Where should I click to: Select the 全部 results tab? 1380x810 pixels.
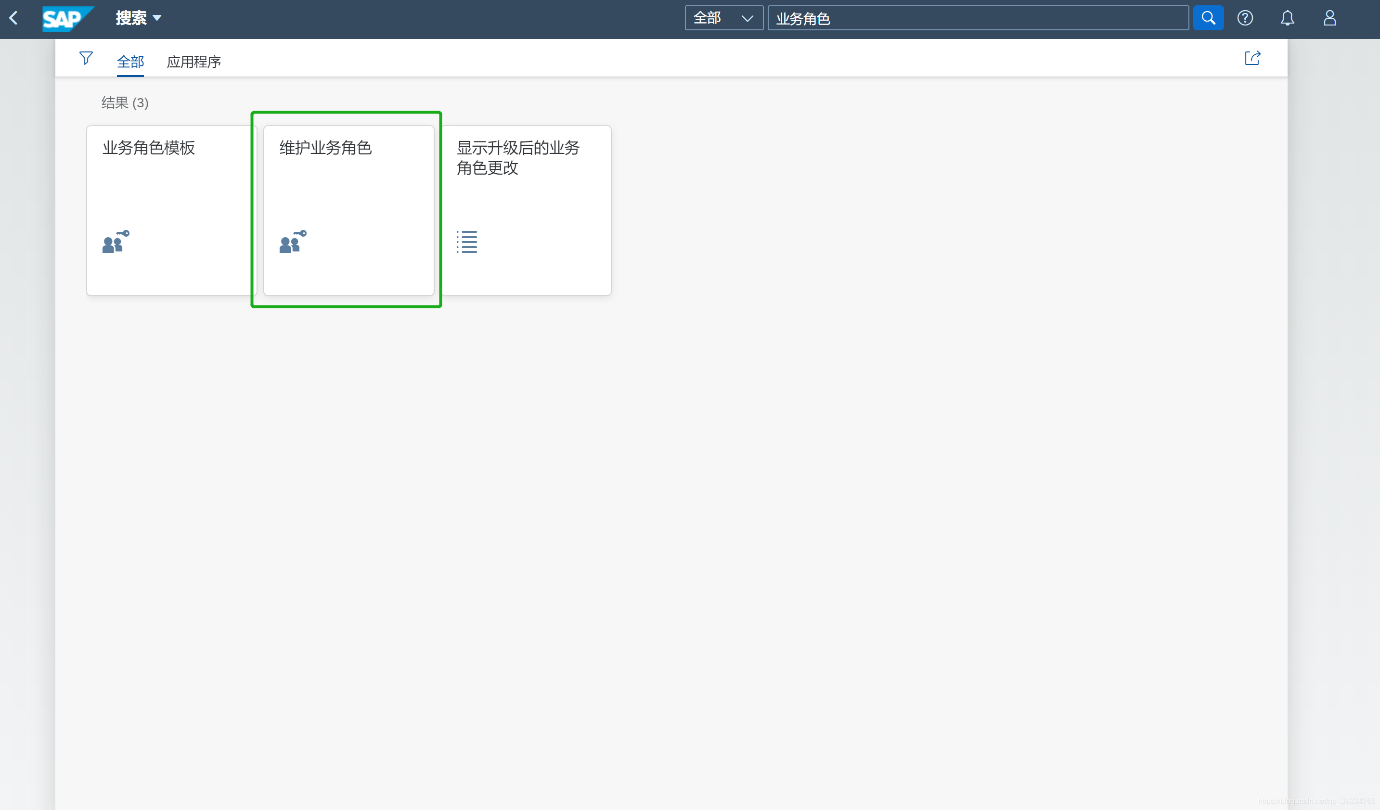(130, 62)
